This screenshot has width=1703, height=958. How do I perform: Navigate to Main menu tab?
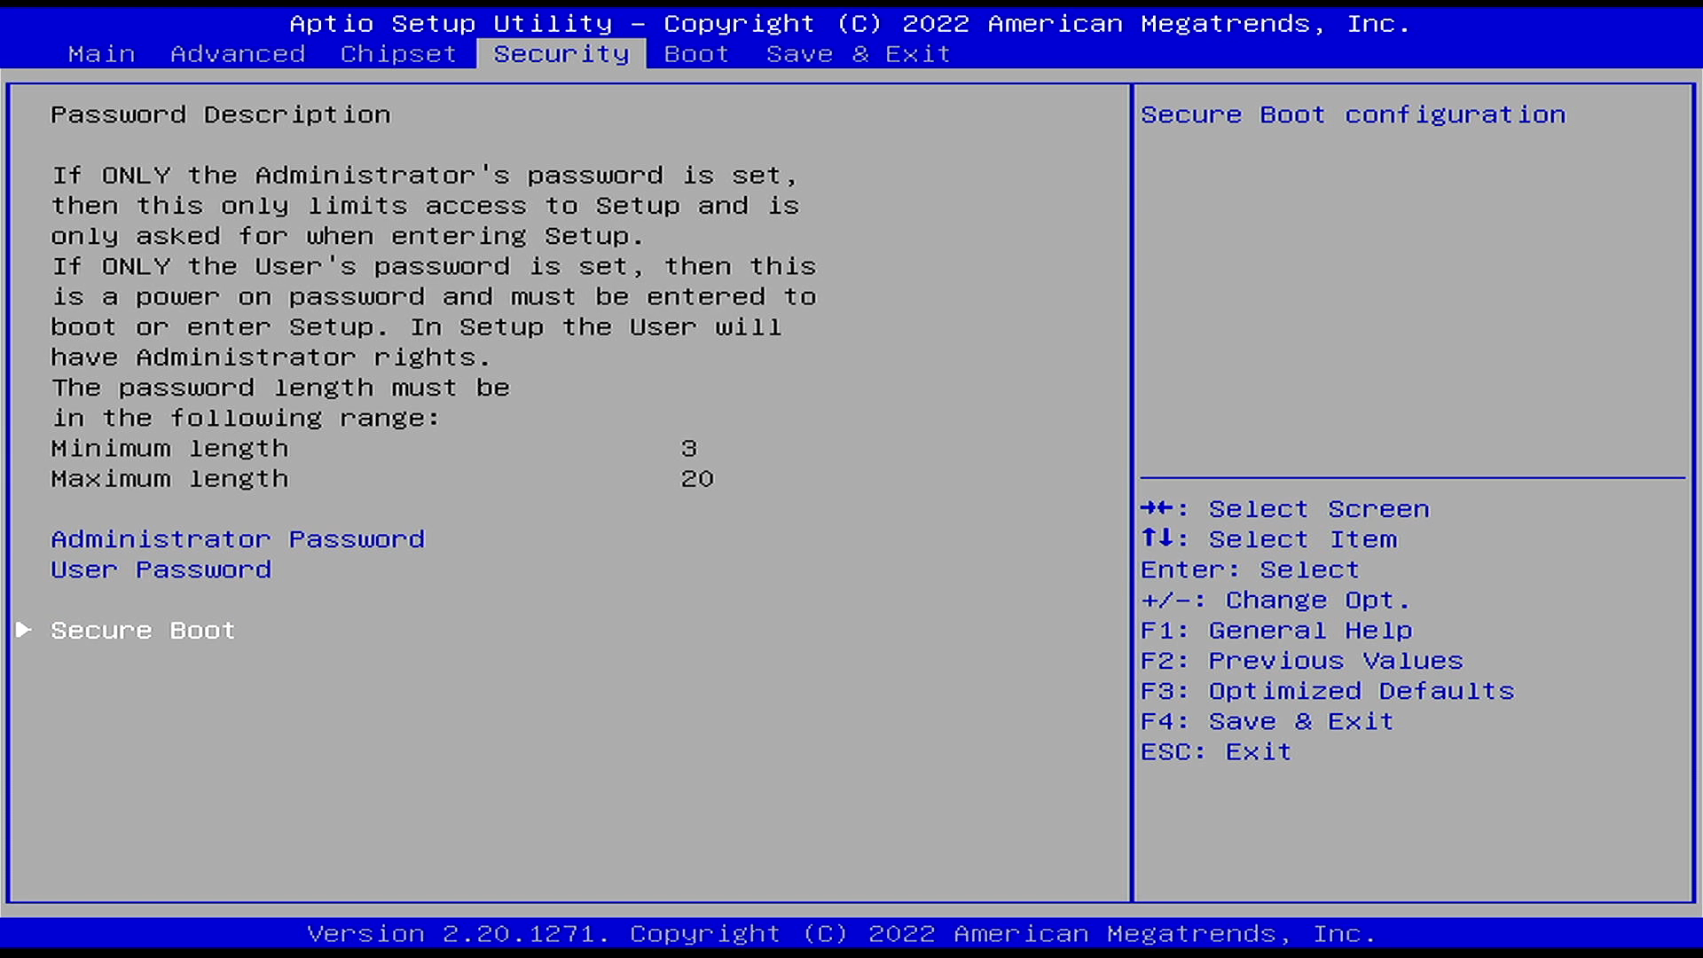[102, 54]
